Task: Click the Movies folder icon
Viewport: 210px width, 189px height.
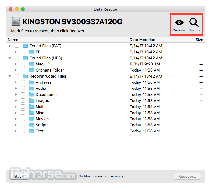Action: tap(31, 119)
